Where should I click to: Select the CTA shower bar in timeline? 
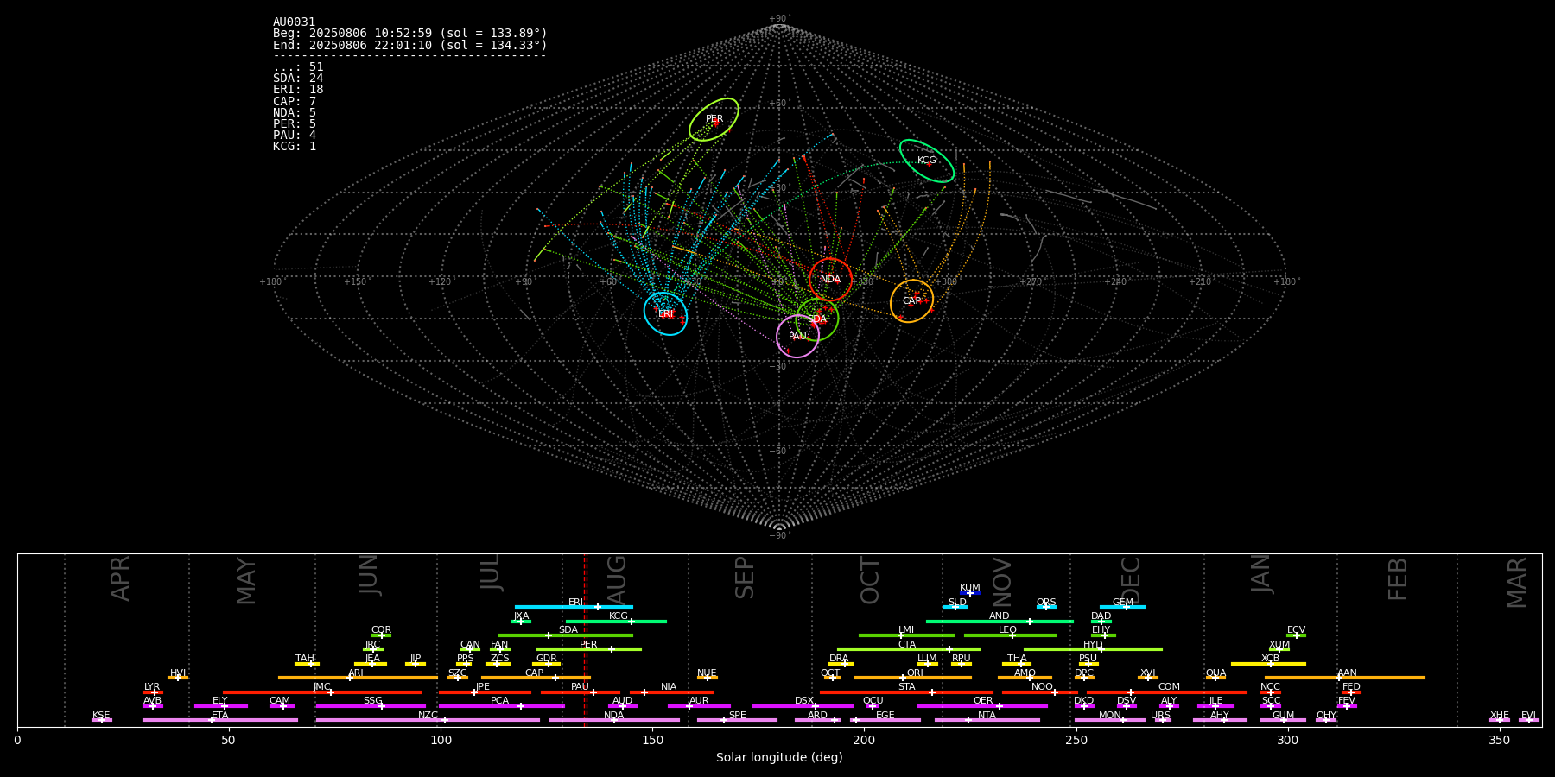909,649
